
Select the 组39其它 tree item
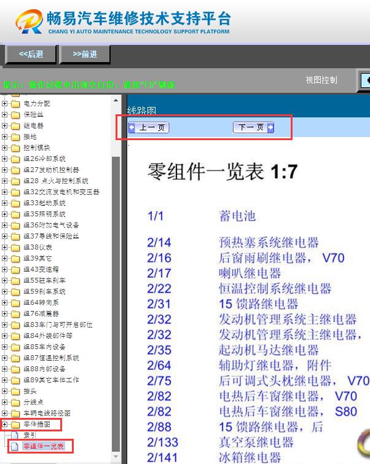click(x=37, y=258)
